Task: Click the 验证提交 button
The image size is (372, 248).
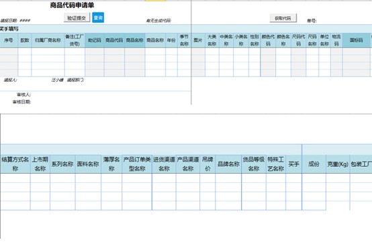Action: pyautogui.click(x=77, y=18)
